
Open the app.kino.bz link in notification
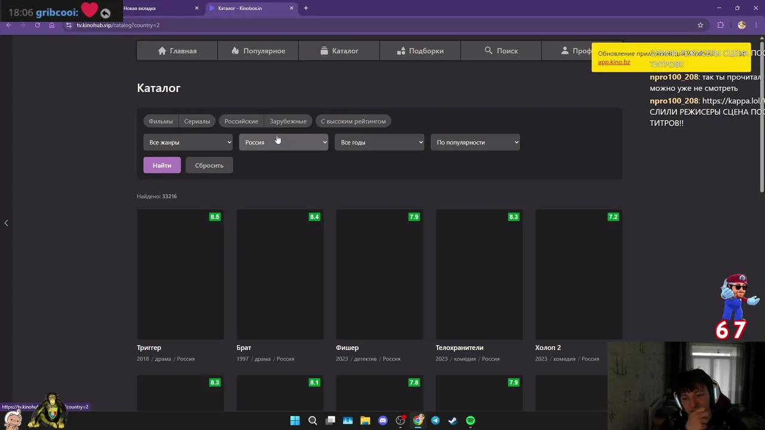tap(614, 62)
